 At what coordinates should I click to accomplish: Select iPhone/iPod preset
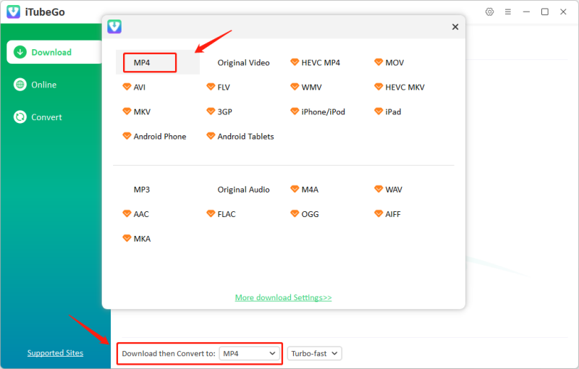click(323, 112)
